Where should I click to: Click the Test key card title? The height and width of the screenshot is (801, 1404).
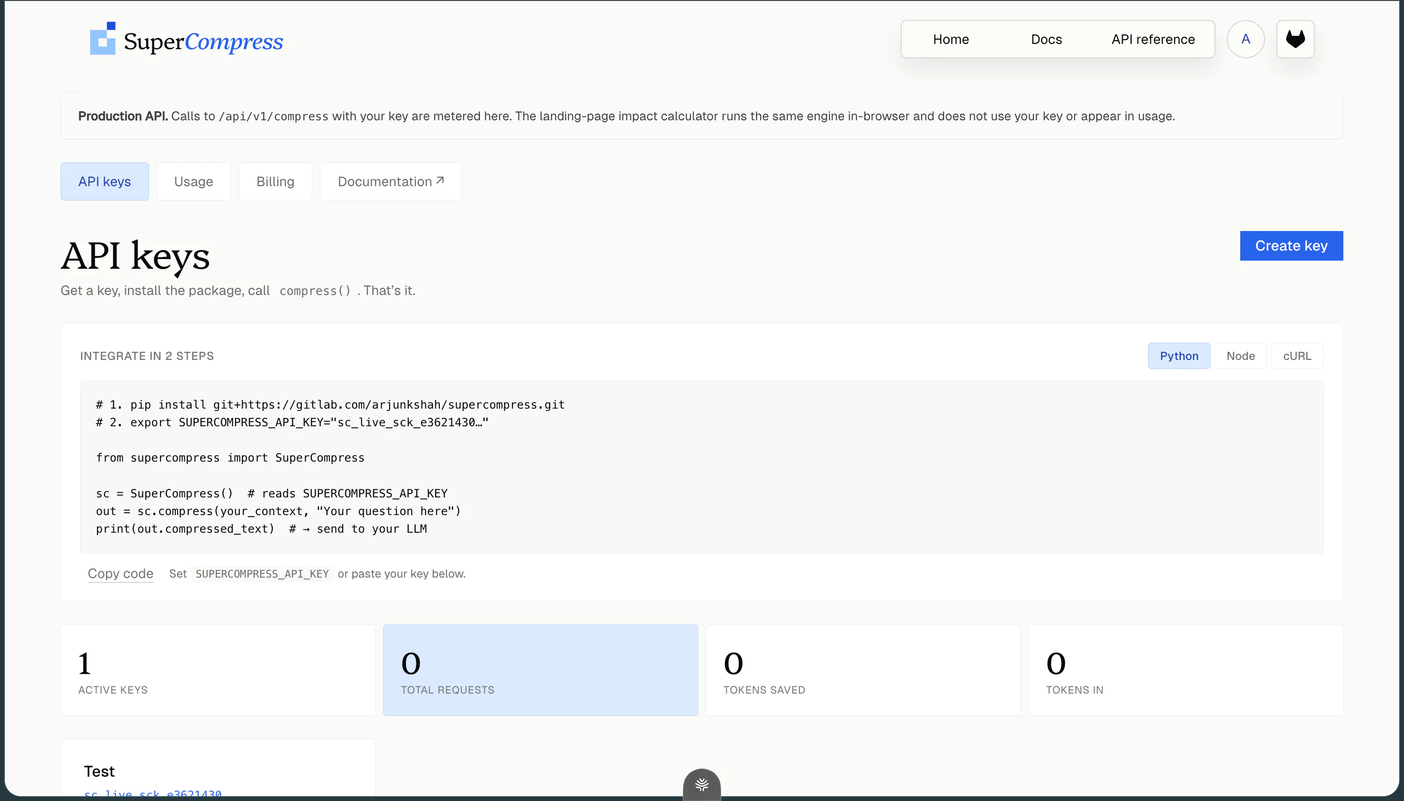pyautogui.click(x=99, y=771)
